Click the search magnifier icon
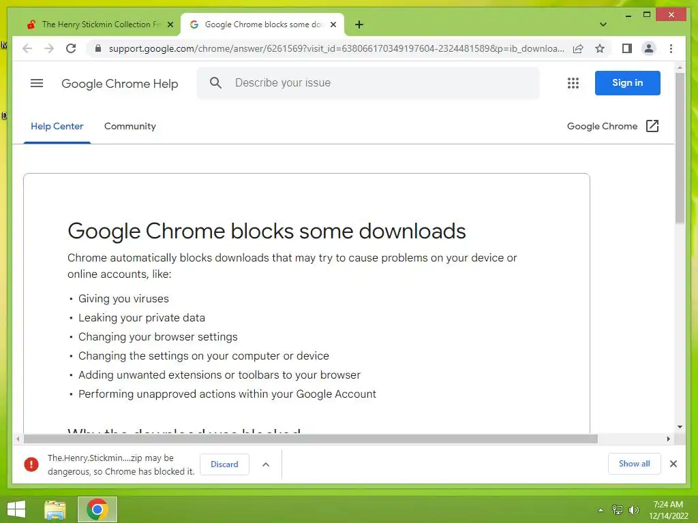 (x=215, y=82)
